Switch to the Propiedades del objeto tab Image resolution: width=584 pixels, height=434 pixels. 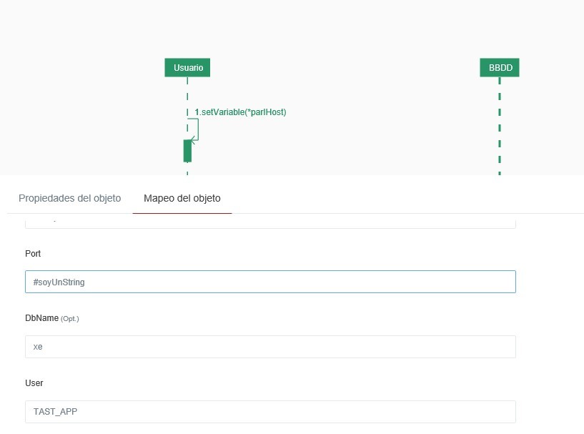point(69,198)
